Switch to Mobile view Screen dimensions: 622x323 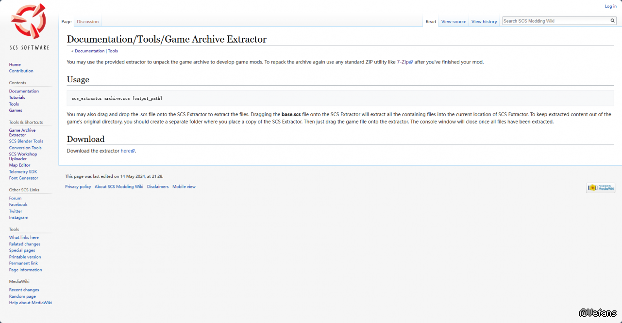click(184, 186)
